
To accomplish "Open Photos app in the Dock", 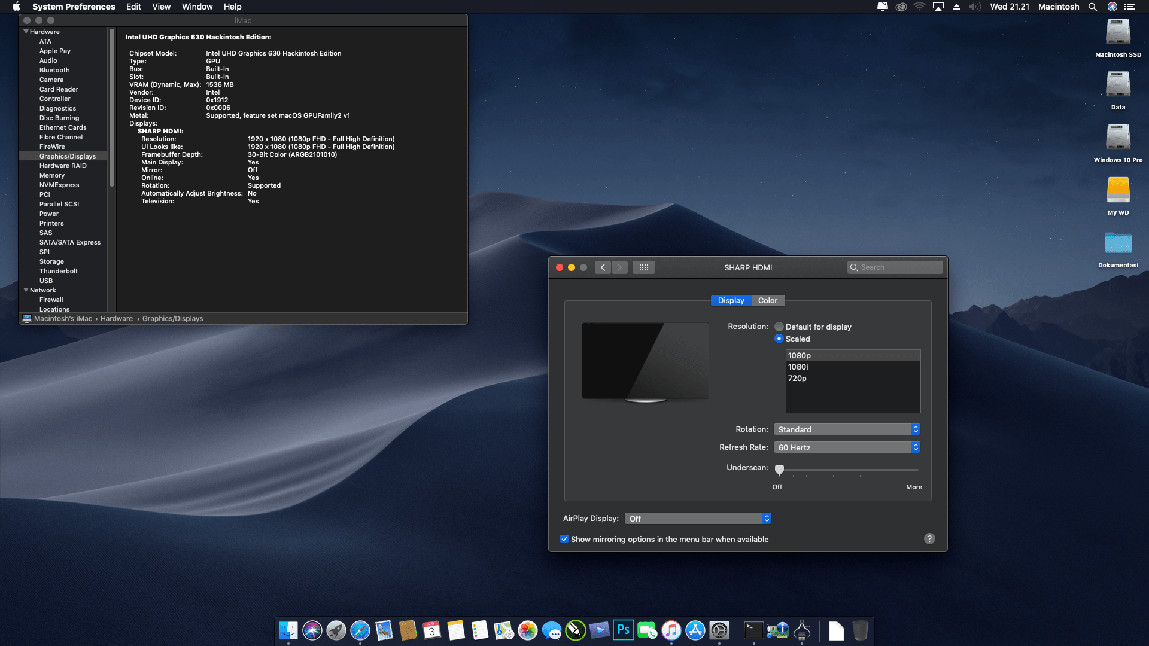I will 528,630.
